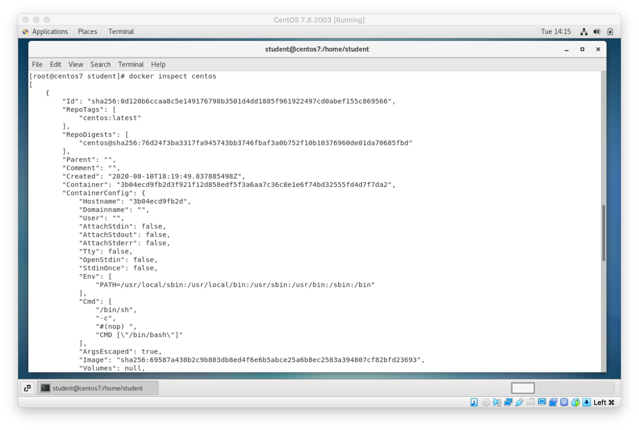Select student@centos7 taskbar window button
The image size is (639, 430).
pos(98,388)
